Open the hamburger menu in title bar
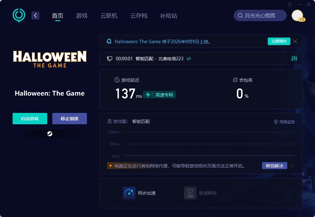 coord(290,4)
